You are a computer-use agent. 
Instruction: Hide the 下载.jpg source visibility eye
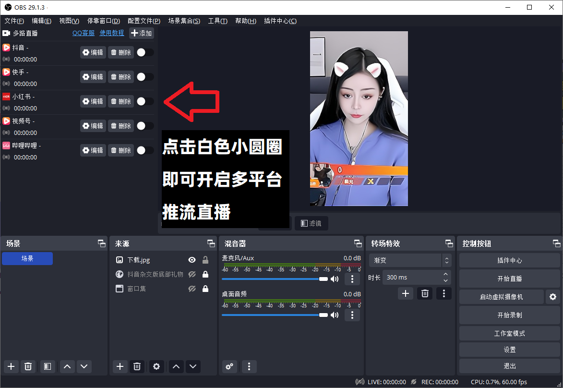(x=192, y=260)
